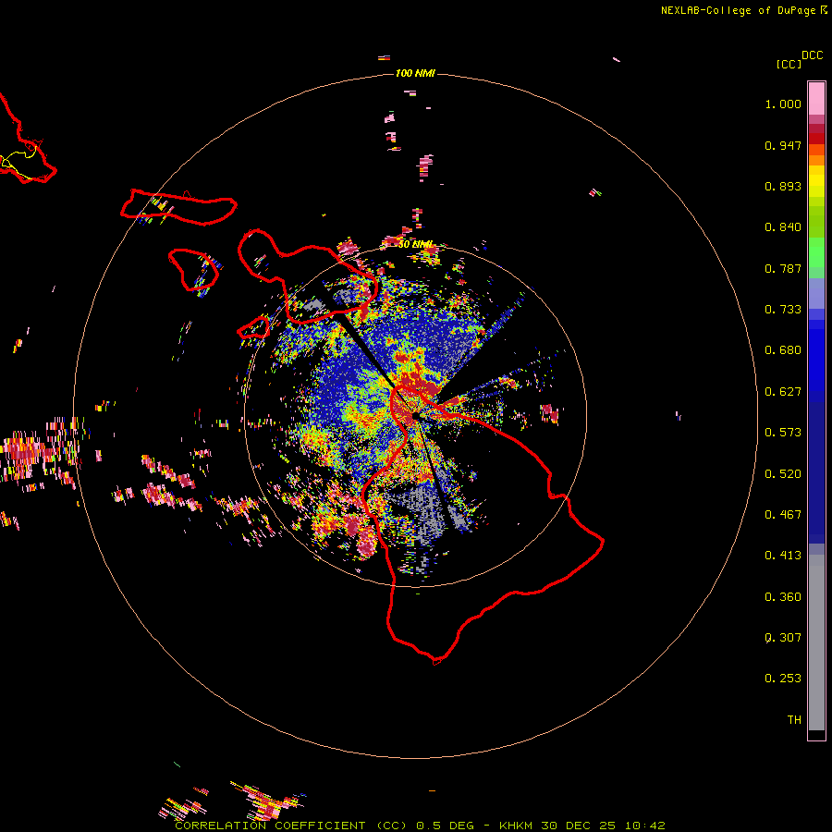Click the 0.253 scale value
The image size is (832, 832).
pyautogui.click(x=783, y=679)
